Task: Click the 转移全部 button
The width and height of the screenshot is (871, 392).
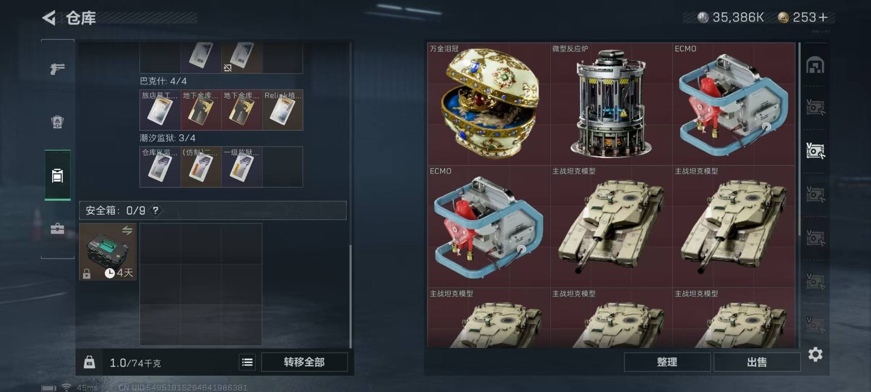Action: point(304,362)
